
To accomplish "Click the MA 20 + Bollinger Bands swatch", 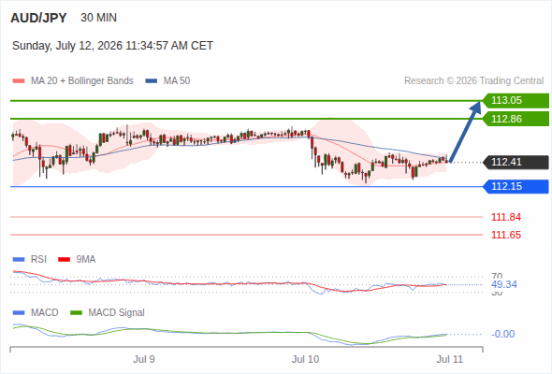I will coord(19,81).
